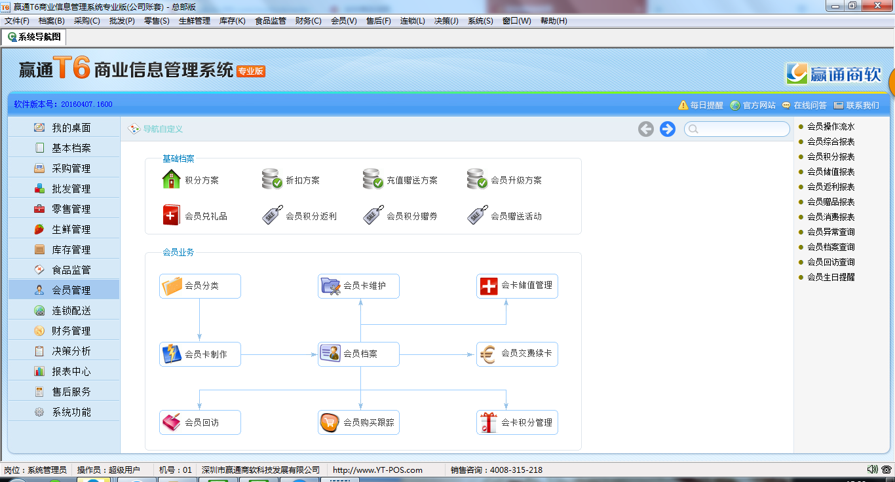The image size is (895, 482).
Task: Select 会员管理 in sidebar
Action: pos(64,290)
